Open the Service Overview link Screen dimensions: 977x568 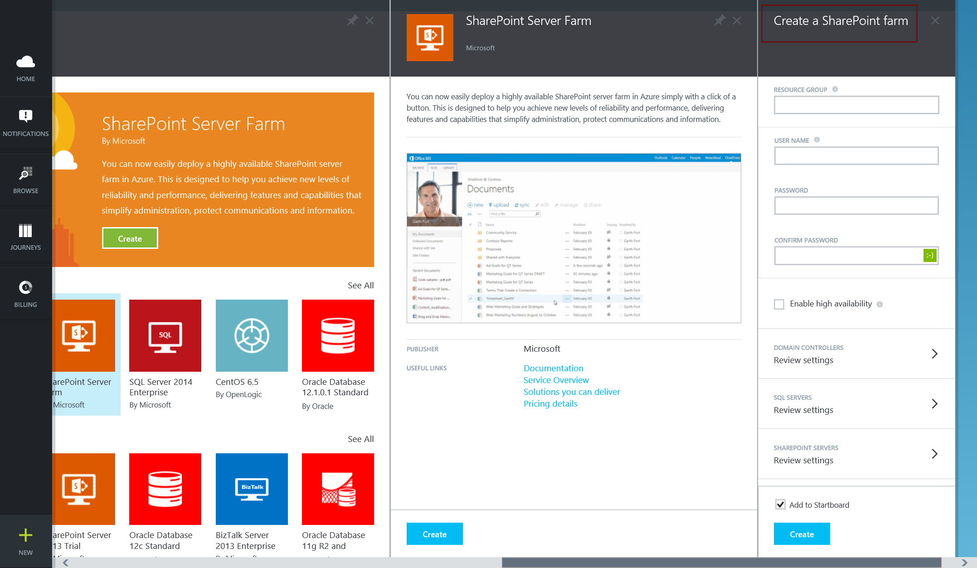(x=556, y=380)
